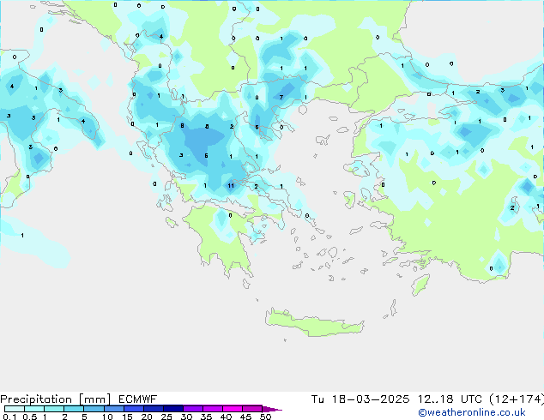The height and width of the screenshot is (420, 544).
Task: Click the 1–2 mm legend swatch
Action: [54, 409]
